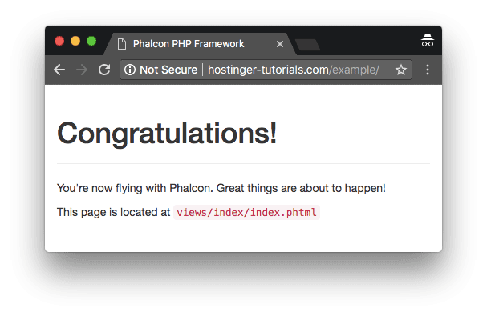Focus the hostinger-tutorials.com address field
487x316 pixels.
(x=294, y=70)
